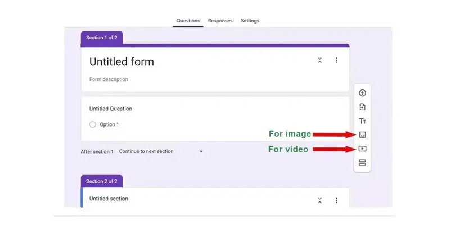Open the Settings tab
Viewport: 450px width, 225px height.
click(250, 21)
